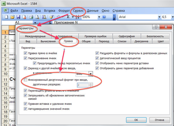
Task: Toggle Отображать меню параметров вставки checkbox
Action: pyautogui.click(x=97, y=63)
